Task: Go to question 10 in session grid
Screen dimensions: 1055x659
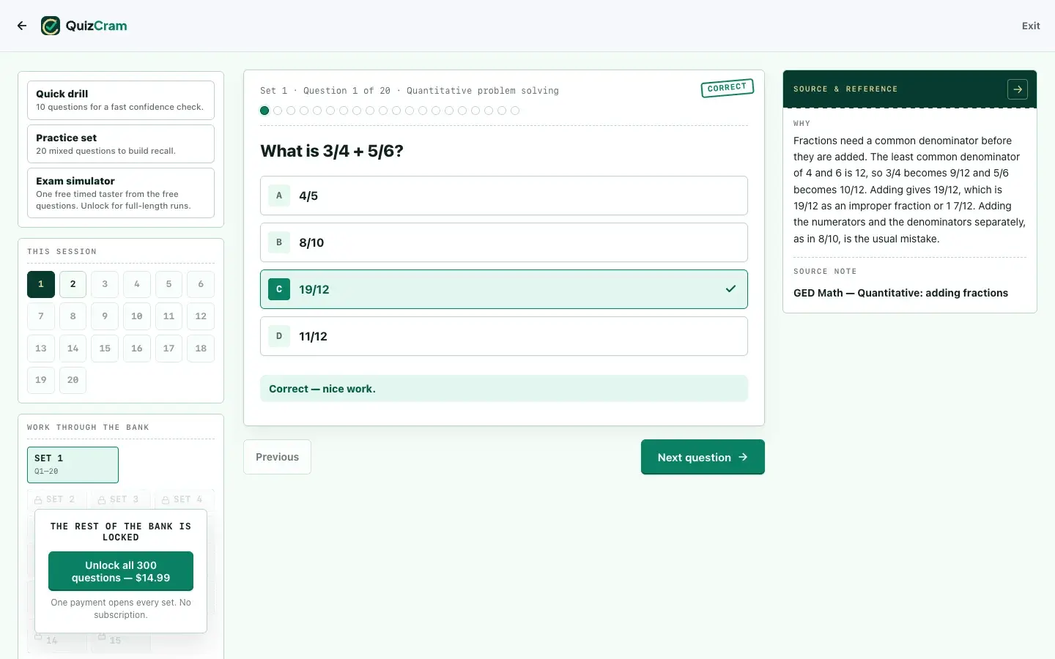Action: pyautogui.click(x=137, y=316)
